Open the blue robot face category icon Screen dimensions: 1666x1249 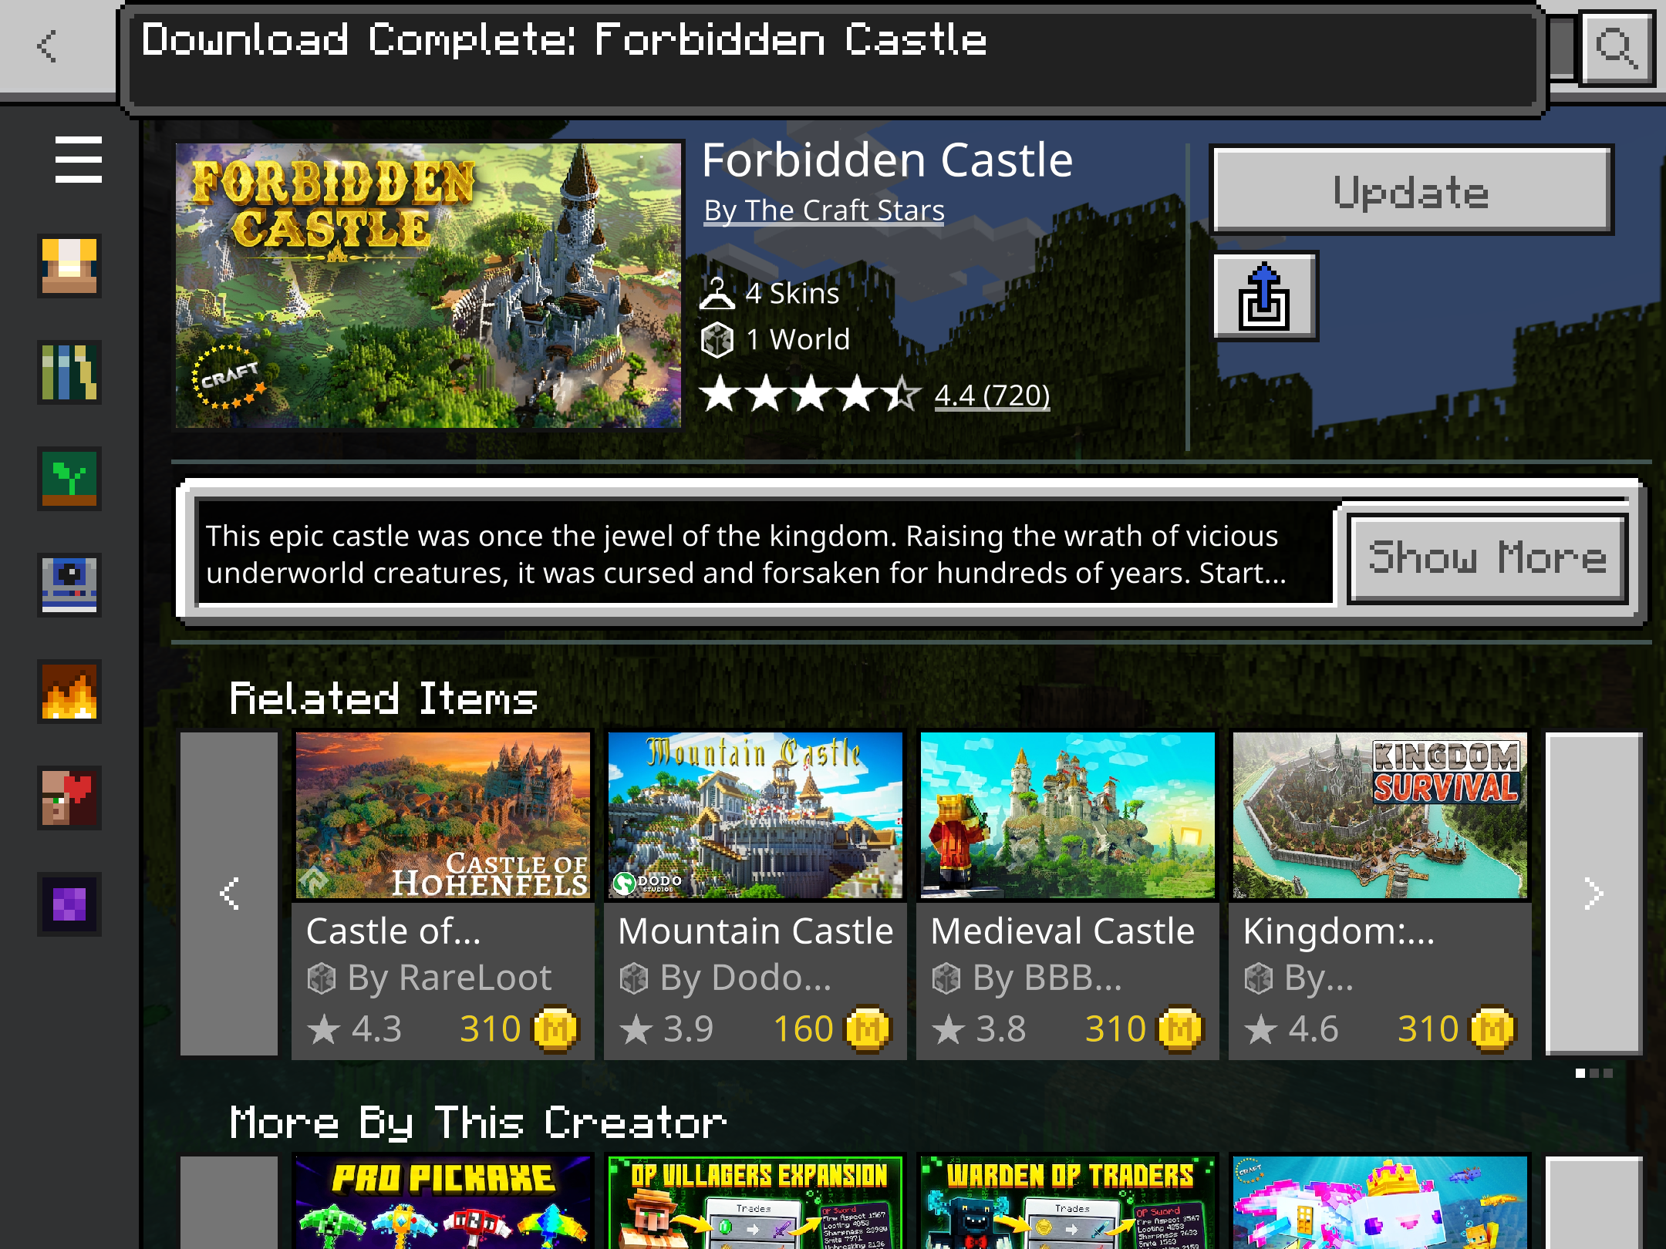tap(69, 585)
